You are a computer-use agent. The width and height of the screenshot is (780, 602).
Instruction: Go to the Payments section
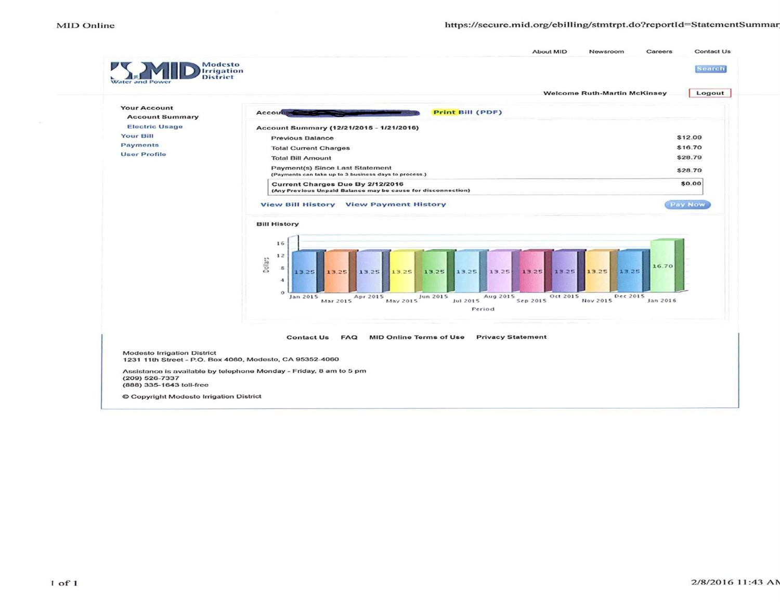[x=139, y=145]
